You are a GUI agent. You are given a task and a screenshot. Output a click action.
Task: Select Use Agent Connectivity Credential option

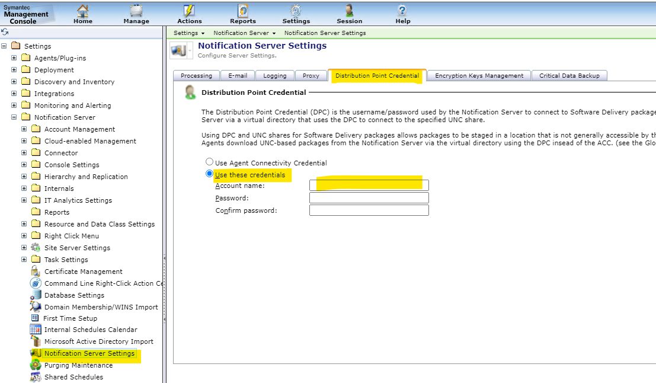(x=209, y=162)
